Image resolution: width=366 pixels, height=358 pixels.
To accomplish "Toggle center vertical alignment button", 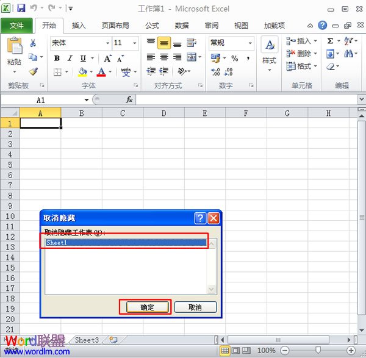I will [x=163, y=43].
